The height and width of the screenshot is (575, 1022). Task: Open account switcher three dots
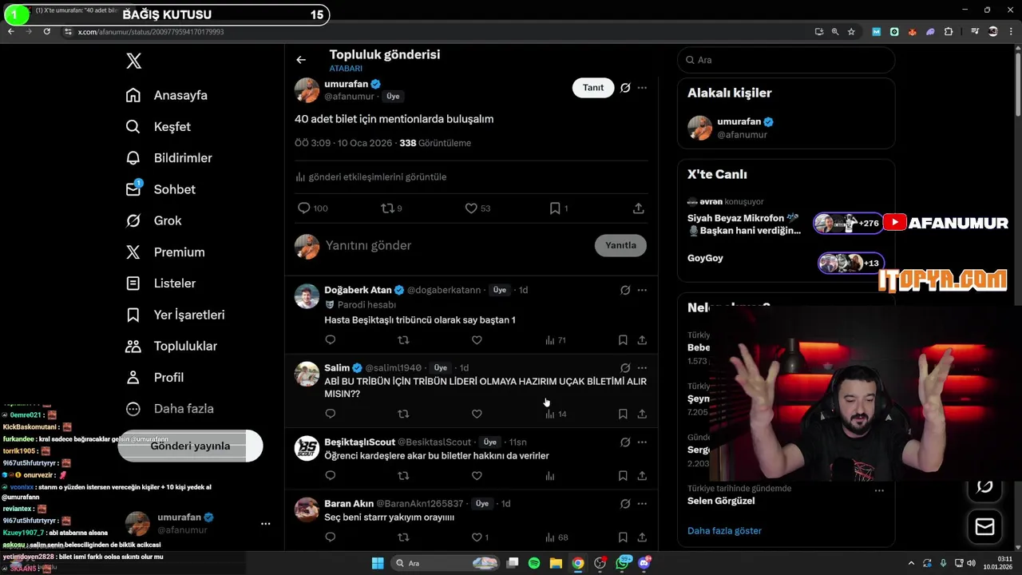point(265,524)
